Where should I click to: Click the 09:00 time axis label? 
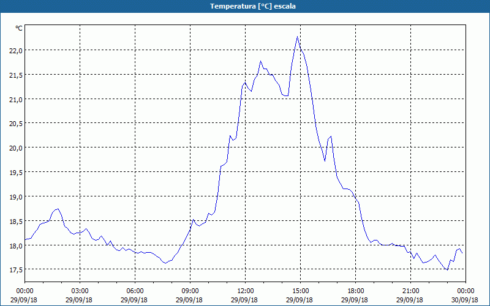[190, 291]
